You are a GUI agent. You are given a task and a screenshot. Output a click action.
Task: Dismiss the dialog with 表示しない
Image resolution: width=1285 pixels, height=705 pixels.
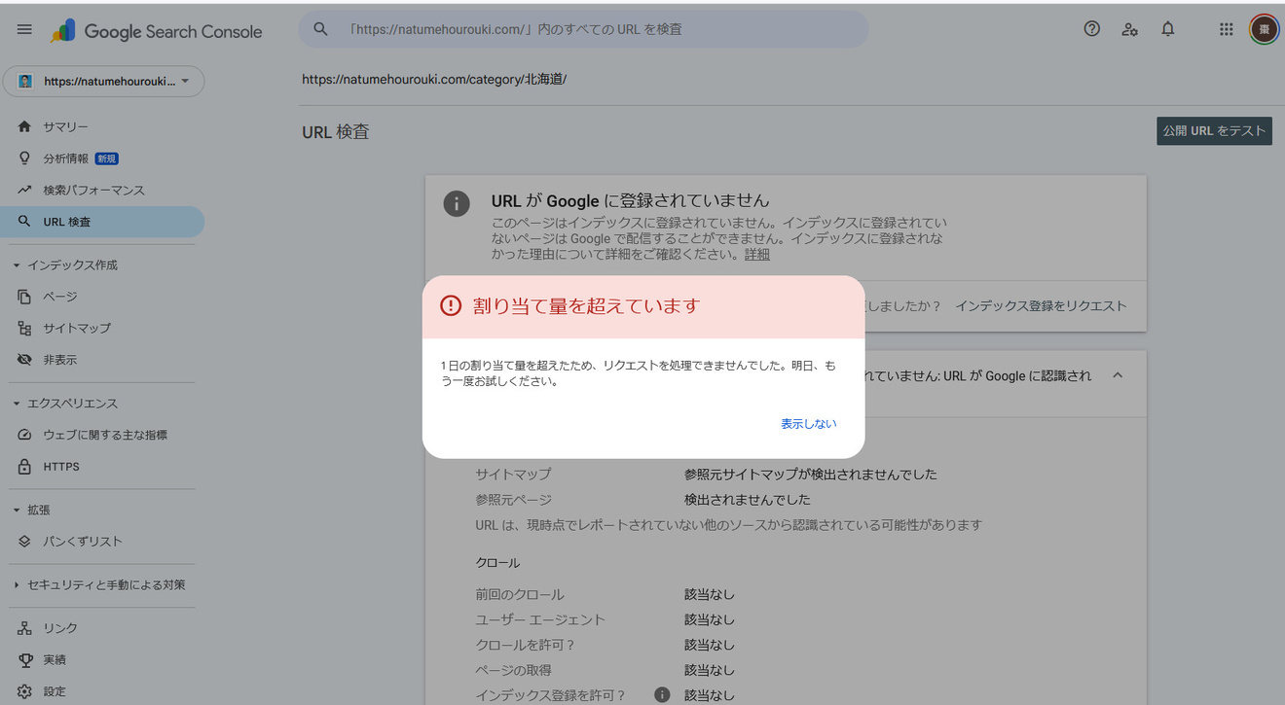point(809,424)
